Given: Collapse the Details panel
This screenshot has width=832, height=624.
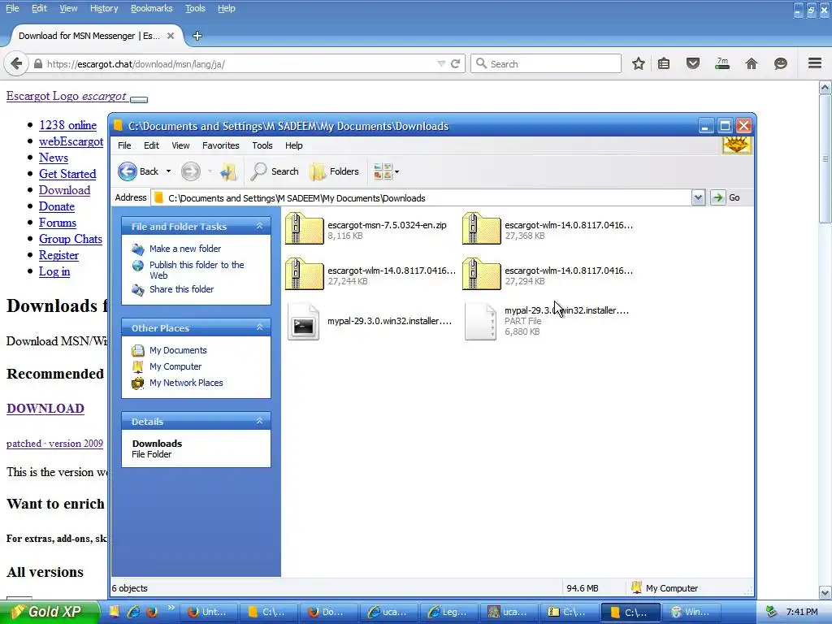Looking at the screenshot, I should [x=259, y=421].
